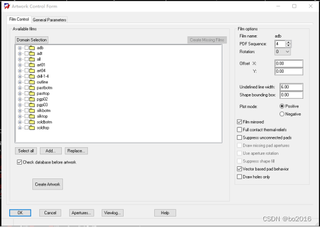This screenshot has width=320, height=227.
Task: Click the Create Artwork button
Action: tap(47, 184)
